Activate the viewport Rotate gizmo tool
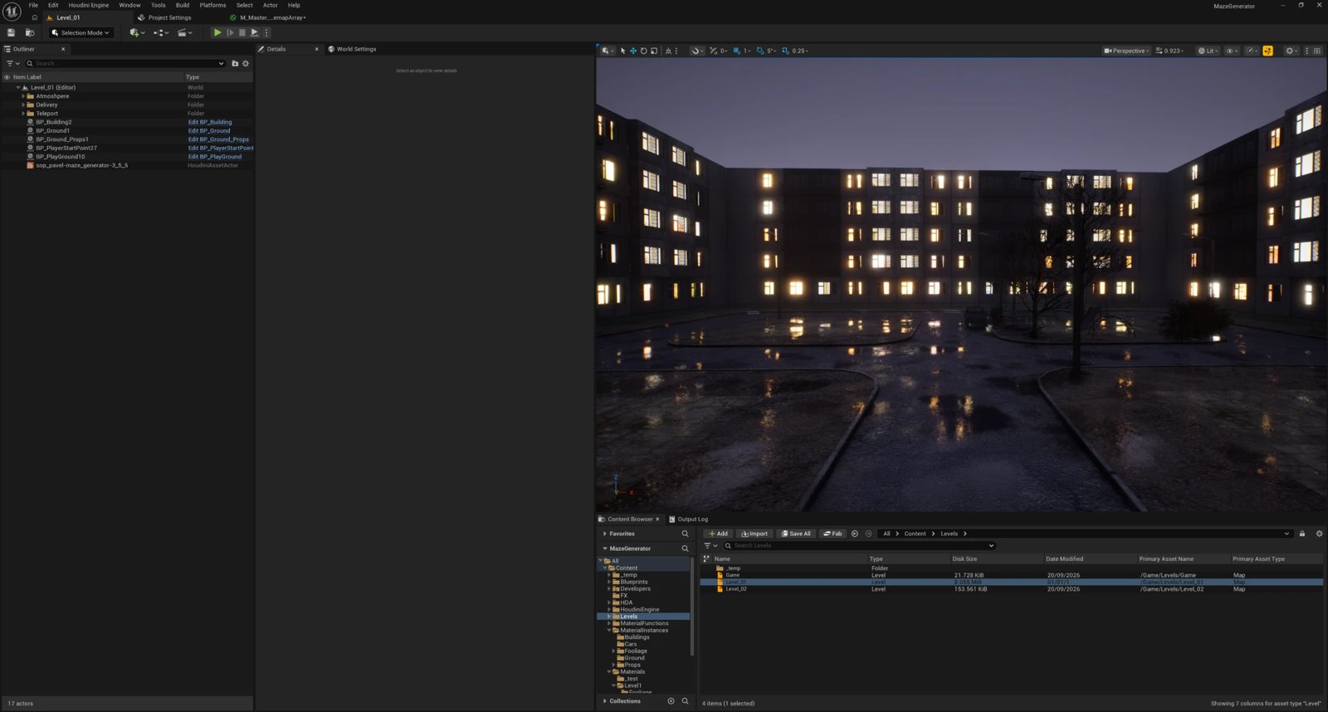The width and height of the screenshot is (1328, 712). pos(643,51)
